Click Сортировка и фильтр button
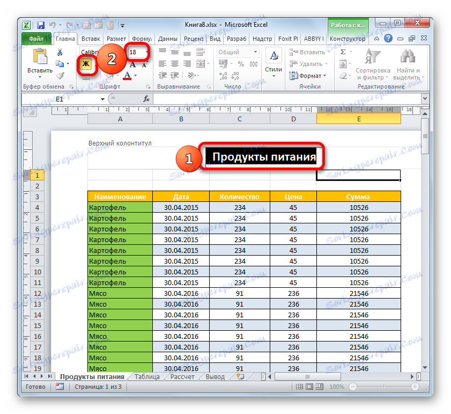This screenshot has width=451, height=414. 373,64
